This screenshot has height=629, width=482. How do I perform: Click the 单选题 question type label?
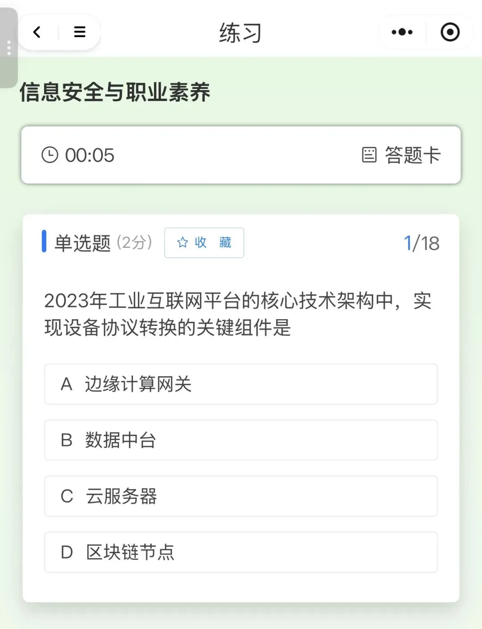pyautogui.click(x=82, y=243)
